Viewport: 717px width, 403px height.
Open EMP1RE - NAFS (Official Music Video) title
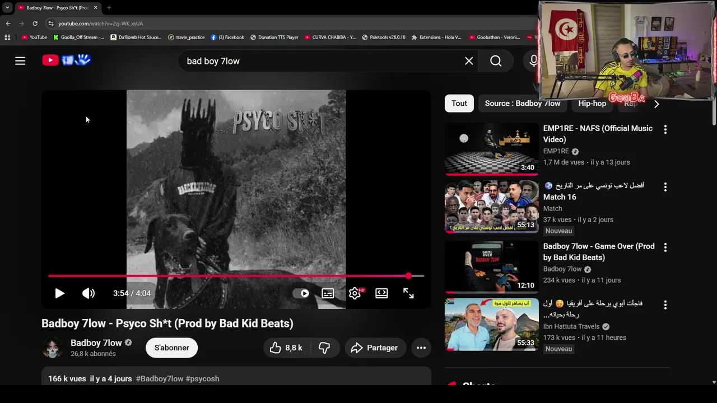tap(598, 134)
